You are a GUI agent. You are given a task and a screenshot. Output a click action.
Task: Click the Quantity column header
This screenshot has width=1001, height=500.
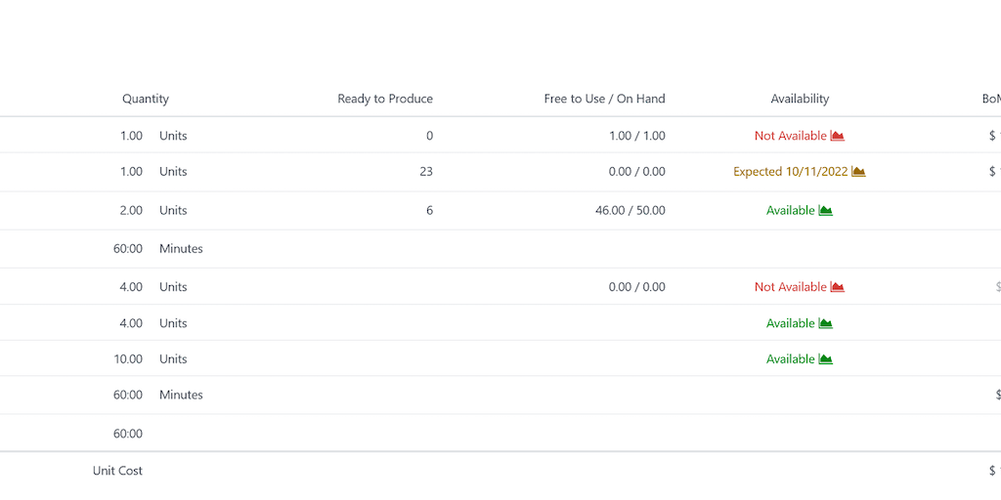click(146, 99)
